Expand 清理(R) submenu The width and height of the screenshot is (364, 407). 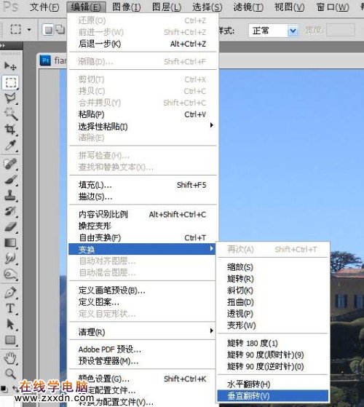[142, 332]
